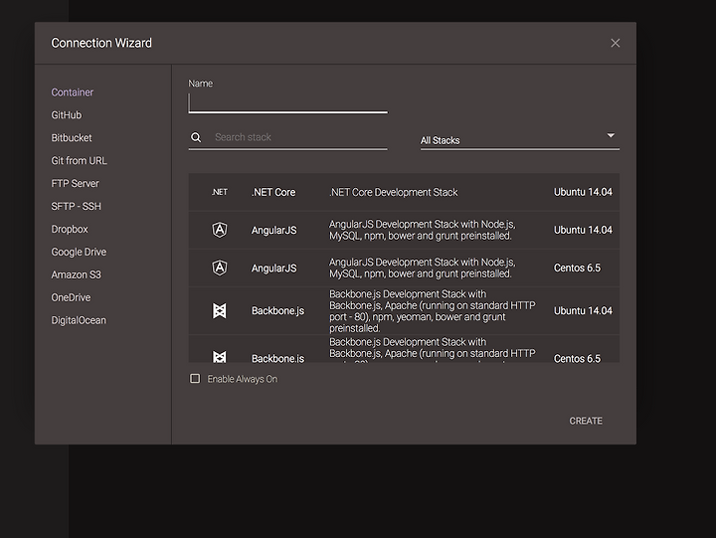The height and width of the screenshot is (538, 716).
Task: Choose SFTP - SSH connection
Action: pyautogui.click(x=76, y=207)
